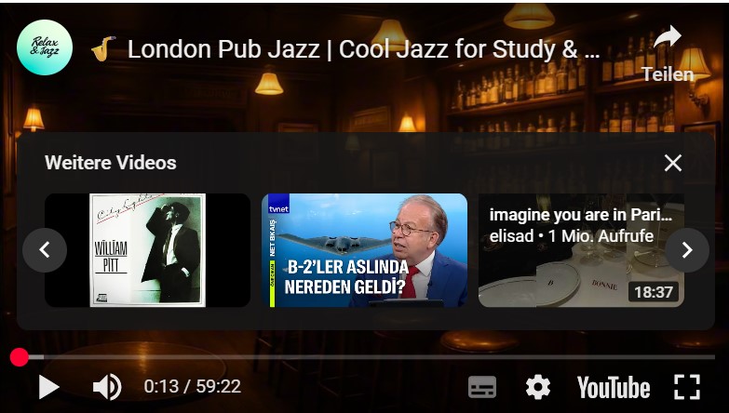Viewport: 729px width, 413px height.
Task: Click the saxophone emoji in the title
Action: coord(102,48)
